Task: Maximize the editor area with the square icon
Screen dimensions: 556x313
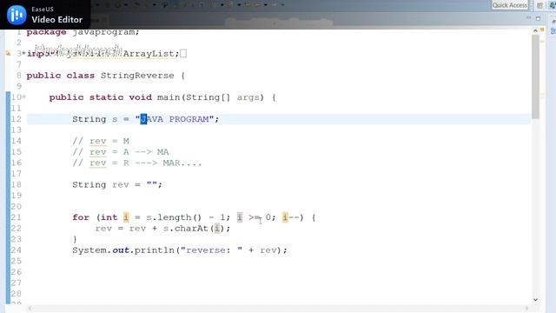Action: point(538,18)
